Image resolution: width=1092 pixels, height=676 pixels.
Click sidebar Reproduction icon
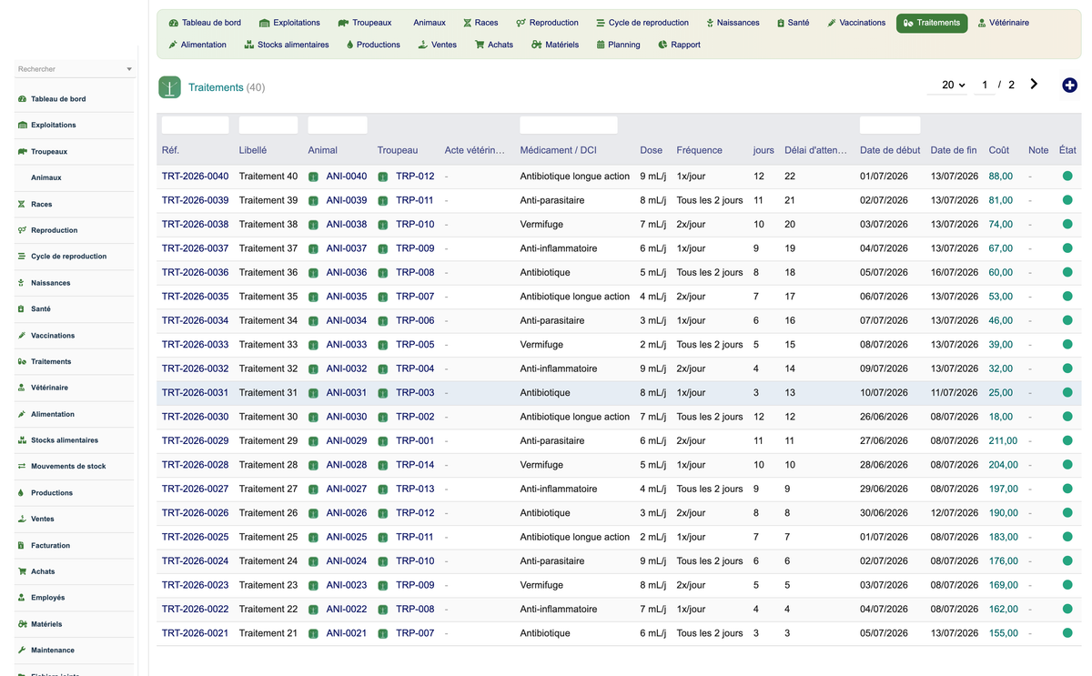[x=22, y=230]
